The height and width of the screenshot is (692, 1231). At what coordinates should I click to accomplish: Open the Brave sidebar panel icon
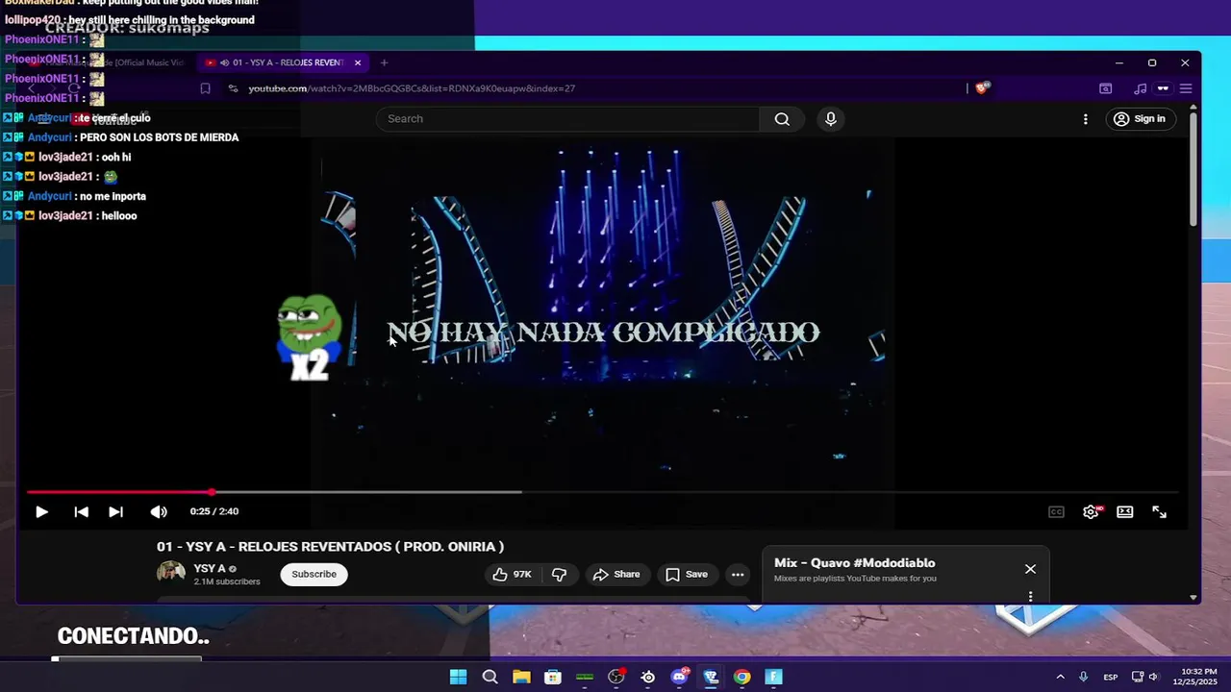click(1106, 88)
